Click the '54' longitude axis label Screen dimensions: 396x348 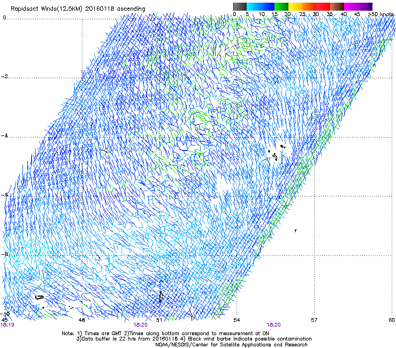click(237, 320)
